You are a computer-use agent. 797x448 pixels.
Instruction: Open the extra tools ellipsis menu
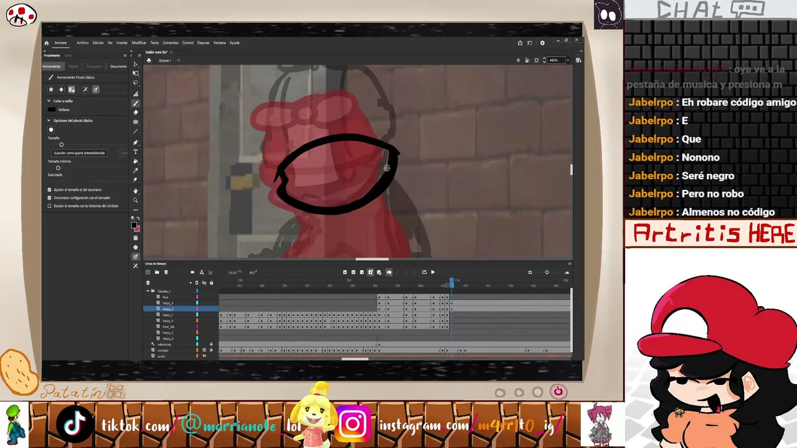pyautogui.click(x=136, y=210)
